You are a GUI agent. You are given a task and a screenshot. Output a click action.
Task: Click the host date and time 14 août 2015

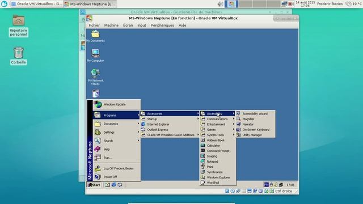(305, 4)
